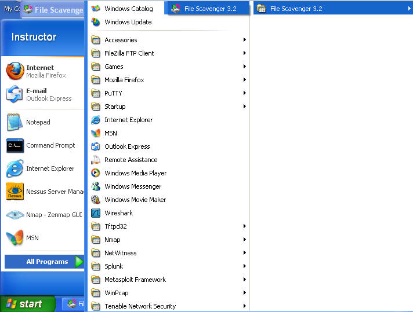Viewport: 413px width, 312px height.
Task: Expand the WinPcap submenu arrow
Action: coord(245,292)
